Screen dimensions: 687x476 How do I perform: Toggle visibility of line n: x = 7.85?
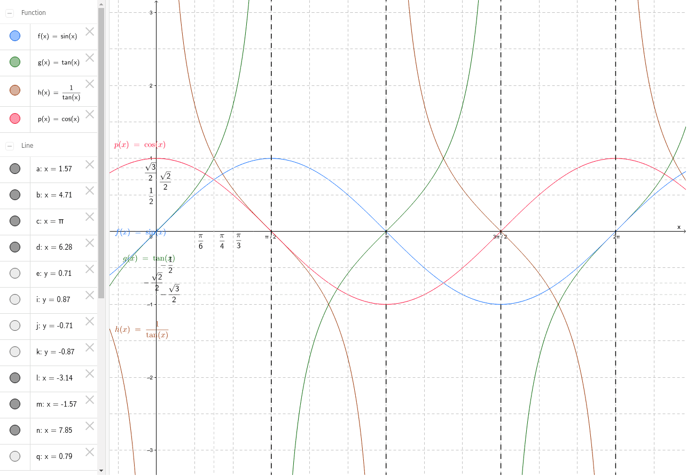click(15, 430)
